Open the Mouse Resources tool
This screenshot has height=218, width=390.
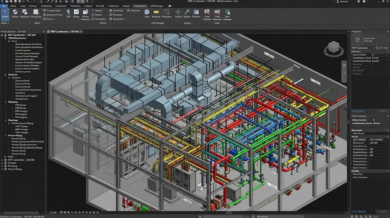click(x=85, y=15)
